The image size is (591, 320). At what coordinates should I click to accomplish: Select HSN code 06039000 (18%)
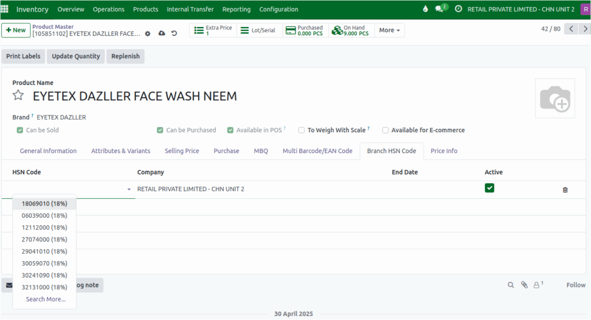44,215
